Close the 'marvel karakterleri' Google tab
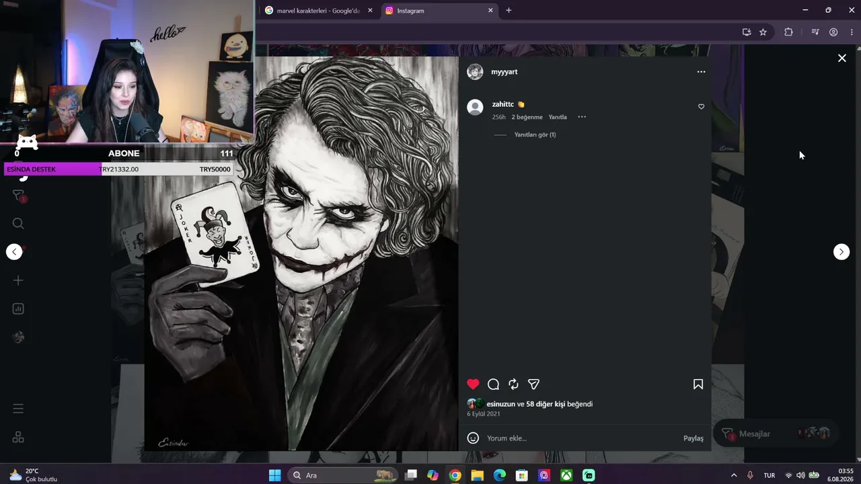 click(370, 11)
